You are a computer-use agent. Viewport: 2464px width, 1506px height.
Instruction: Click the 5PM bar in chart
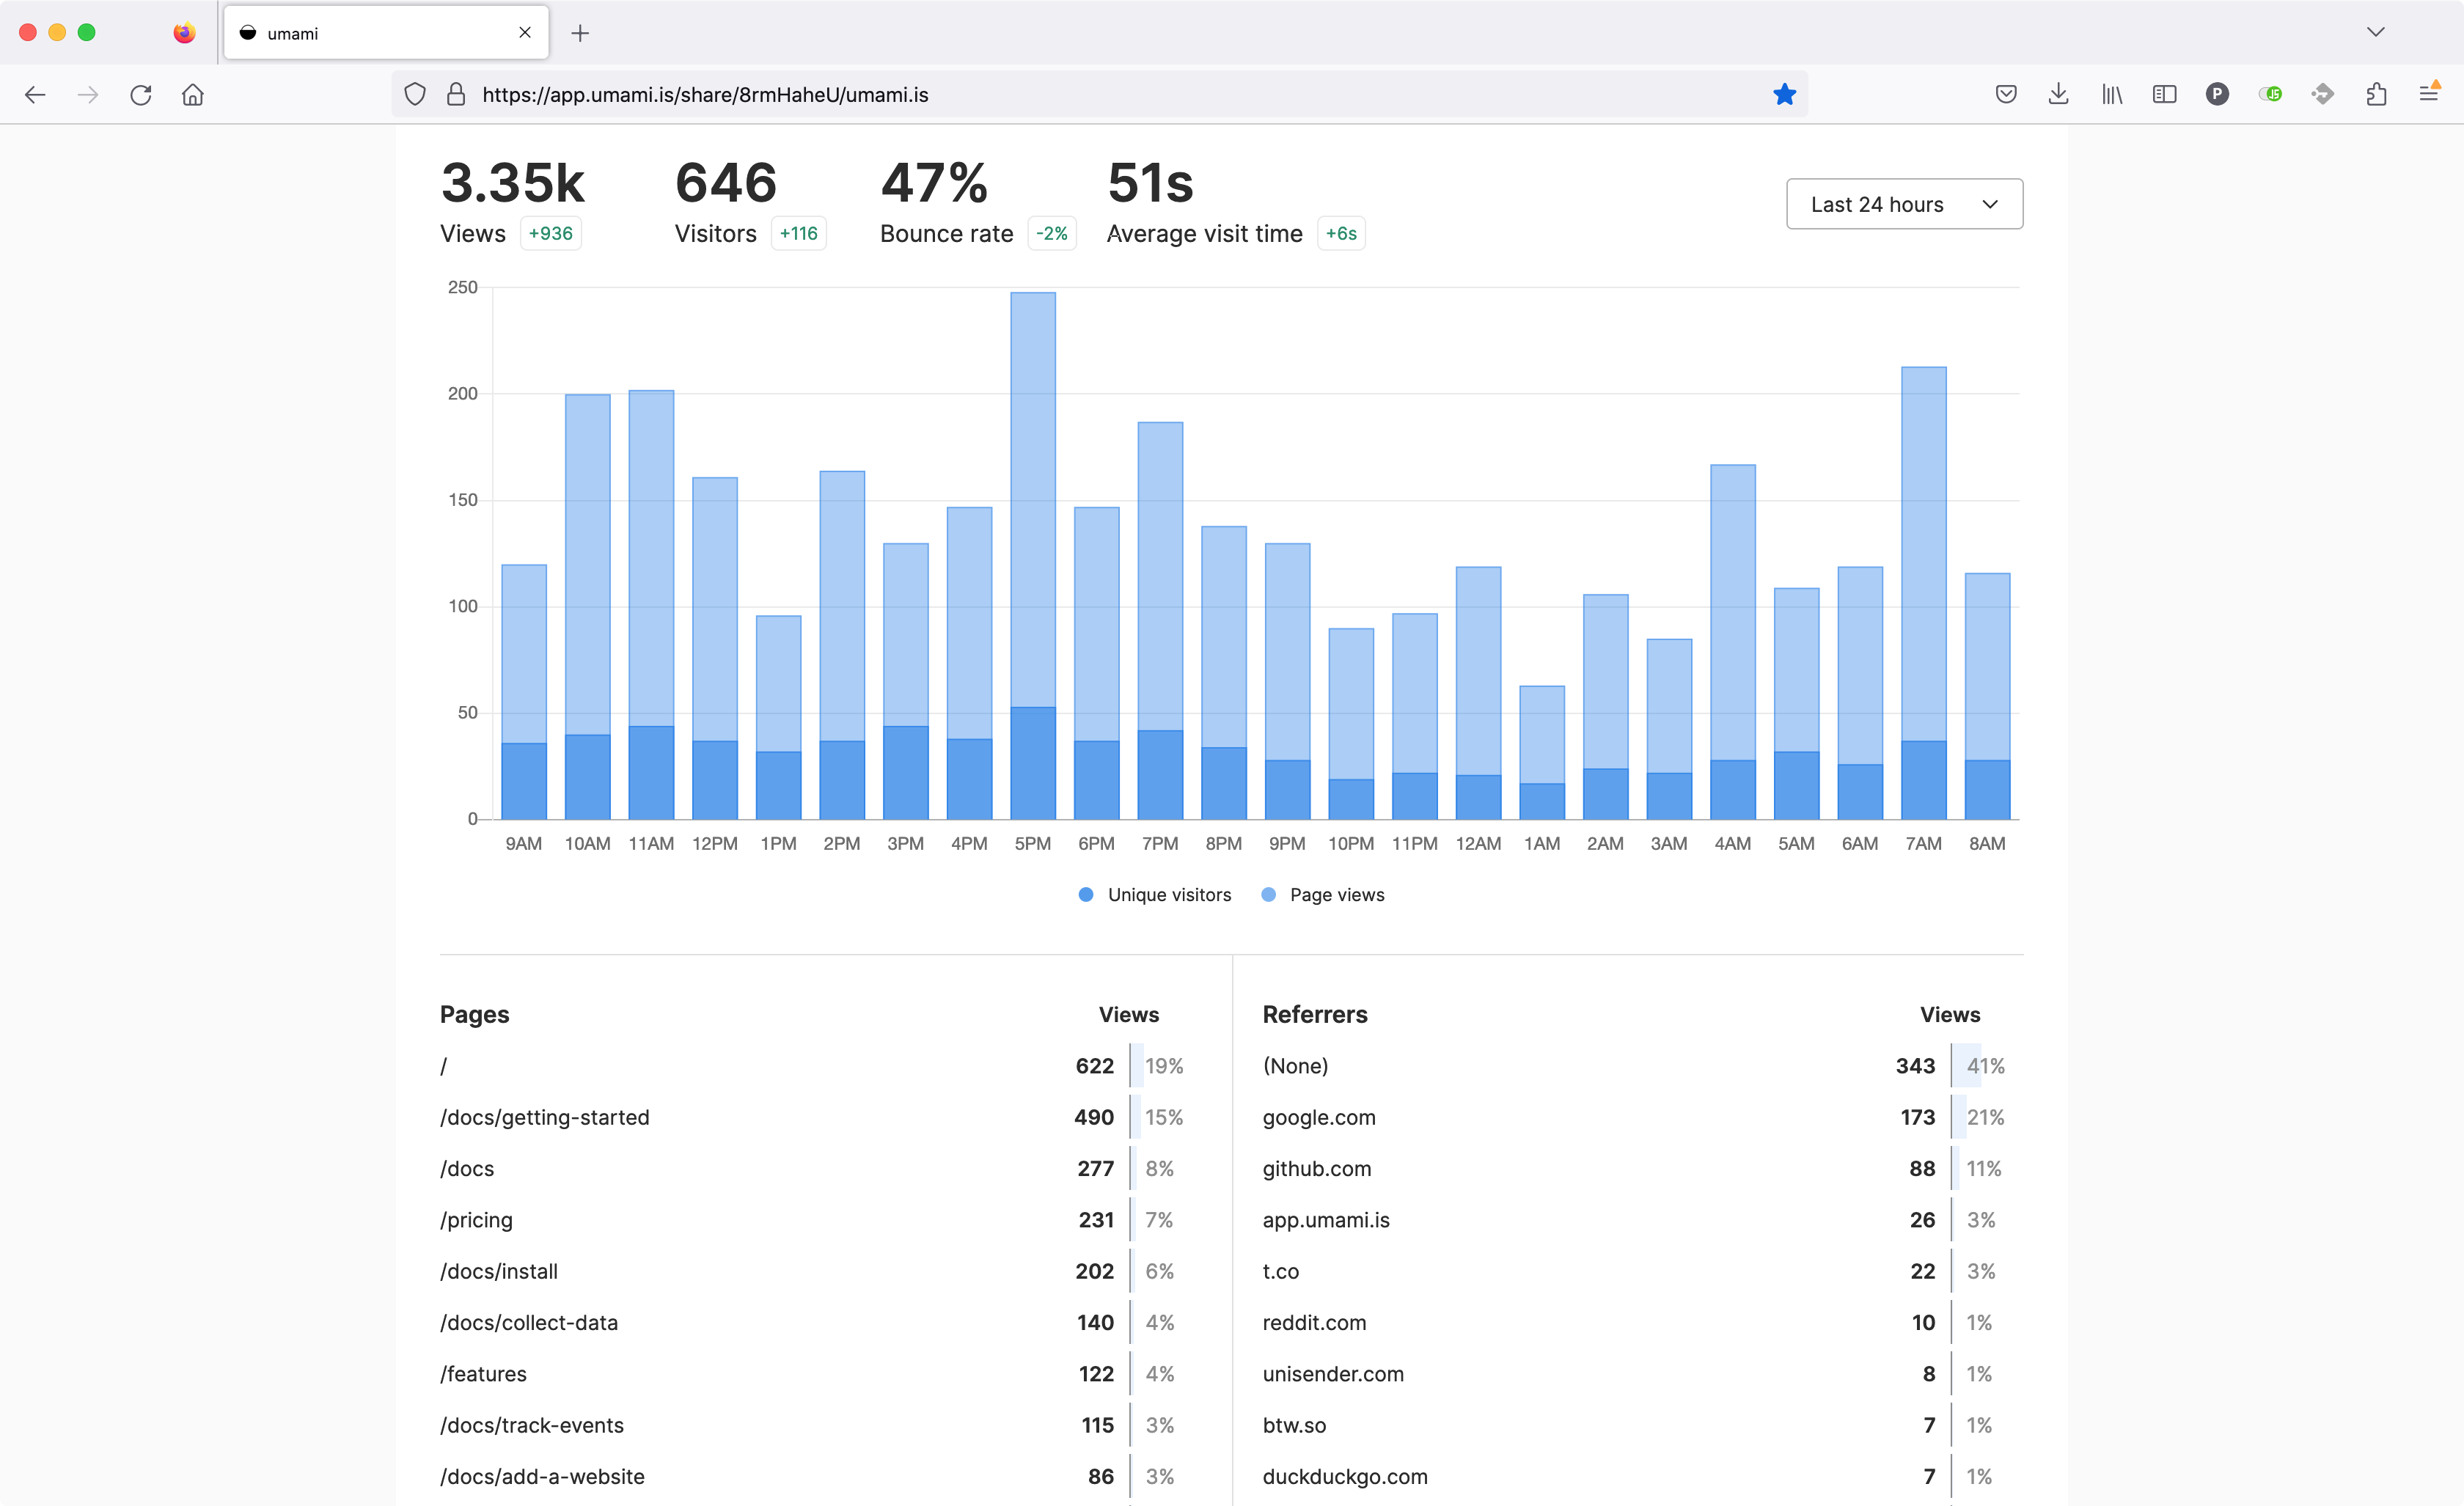pyautogui.click(x=1033, y=555)
